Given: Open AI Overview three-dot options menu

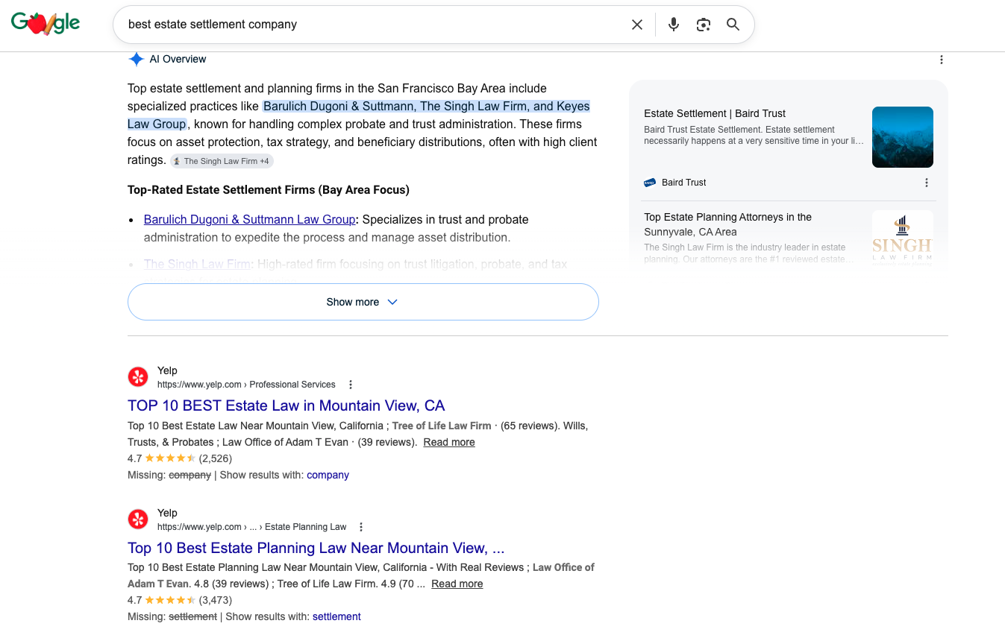Looking at the screenshot, I should click(x=942, y=60).
